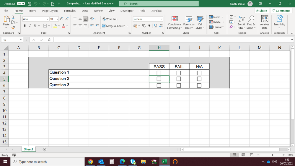295x166 pixels.
Task: Click the Format Painter brush
Action: (13, 27)
